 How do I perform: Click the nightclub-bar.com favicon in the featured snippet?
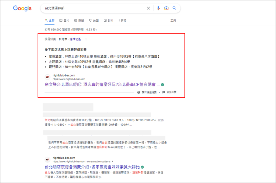coord(47,77)
